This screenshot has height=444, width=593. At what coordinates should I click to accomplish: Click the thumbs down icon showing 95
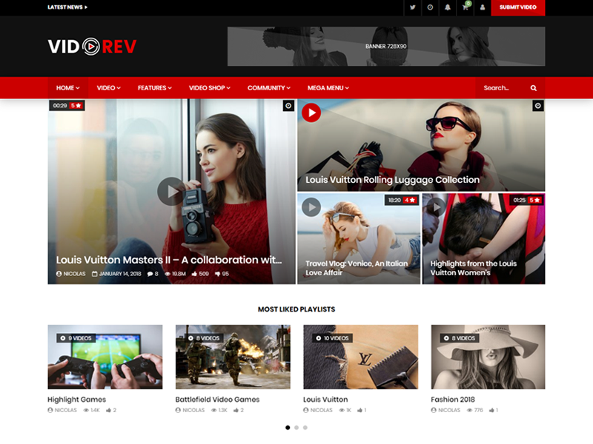click(x=217, y=274)
